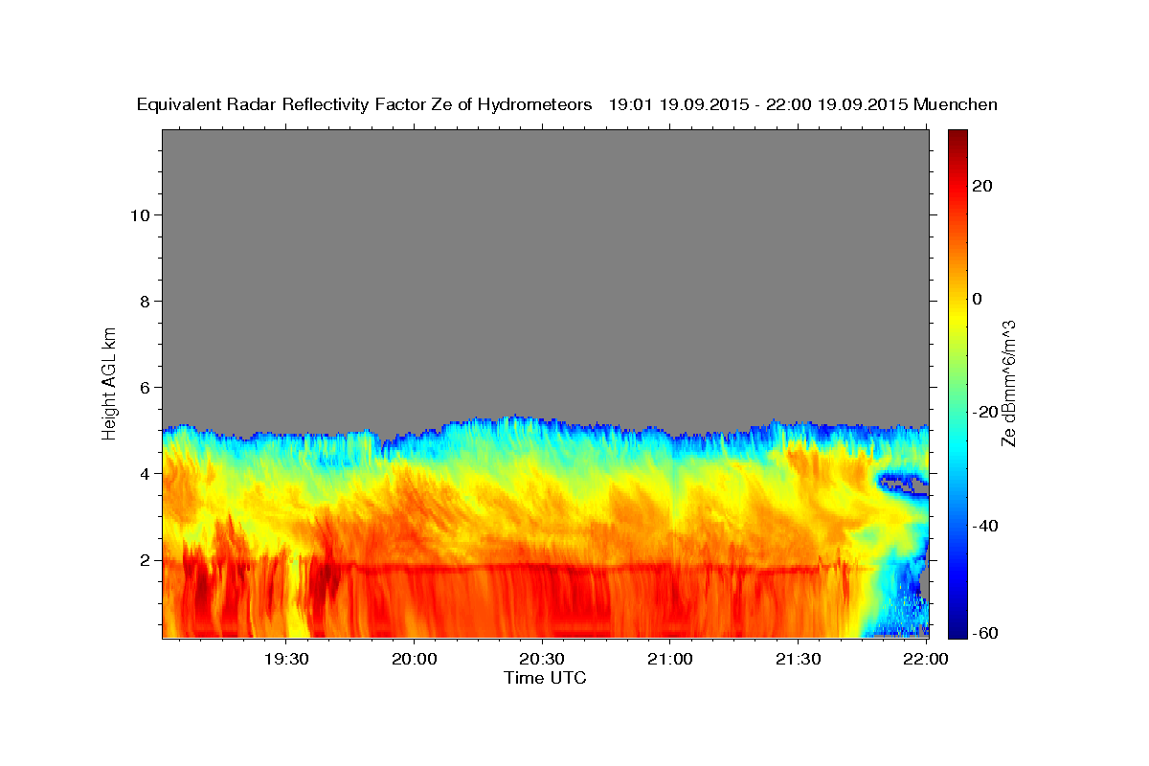Click the colorbar label -60
The height and width of the screenshot is (766, 1149).
(986, 633)
